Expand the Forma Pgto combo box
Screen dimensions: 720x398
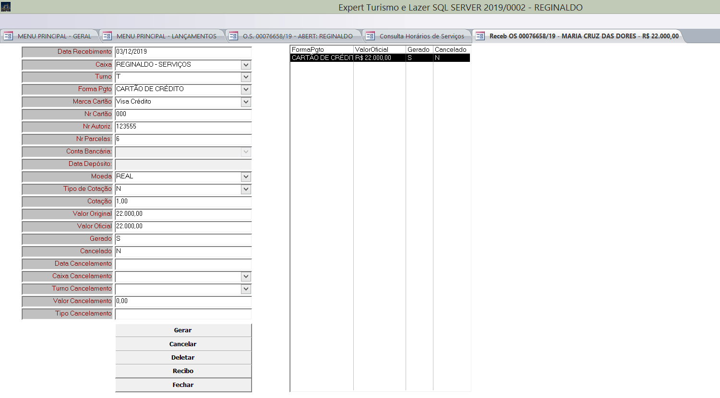click(x=246, y=90)
